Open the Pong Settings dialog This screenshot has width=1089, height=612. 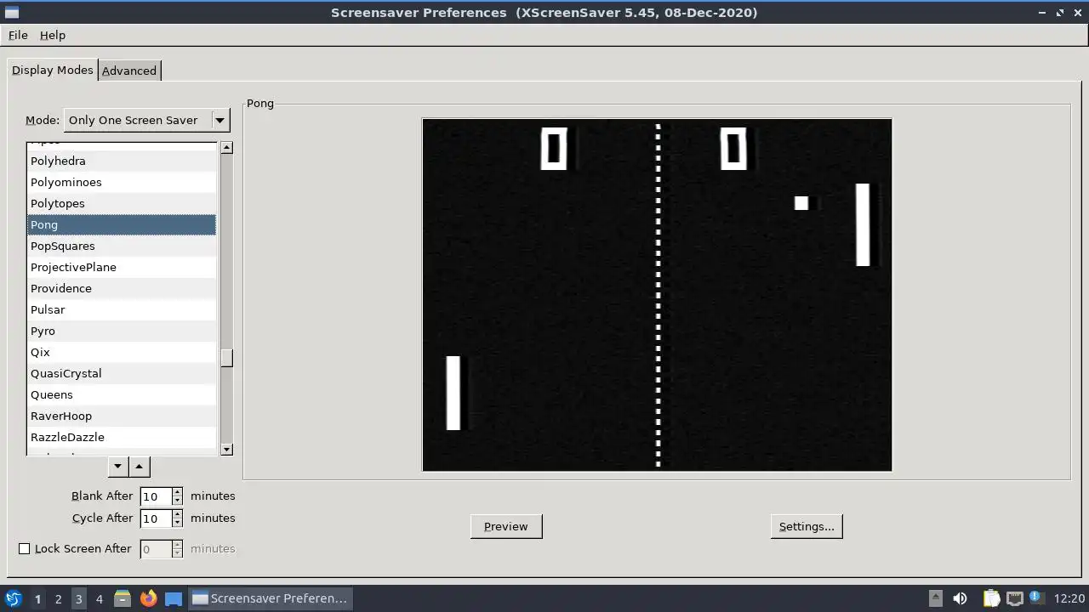coord(807,526)
